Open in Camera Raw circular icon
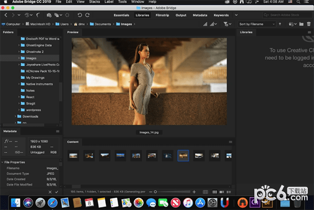314x210 pixels. coord(68,15)
